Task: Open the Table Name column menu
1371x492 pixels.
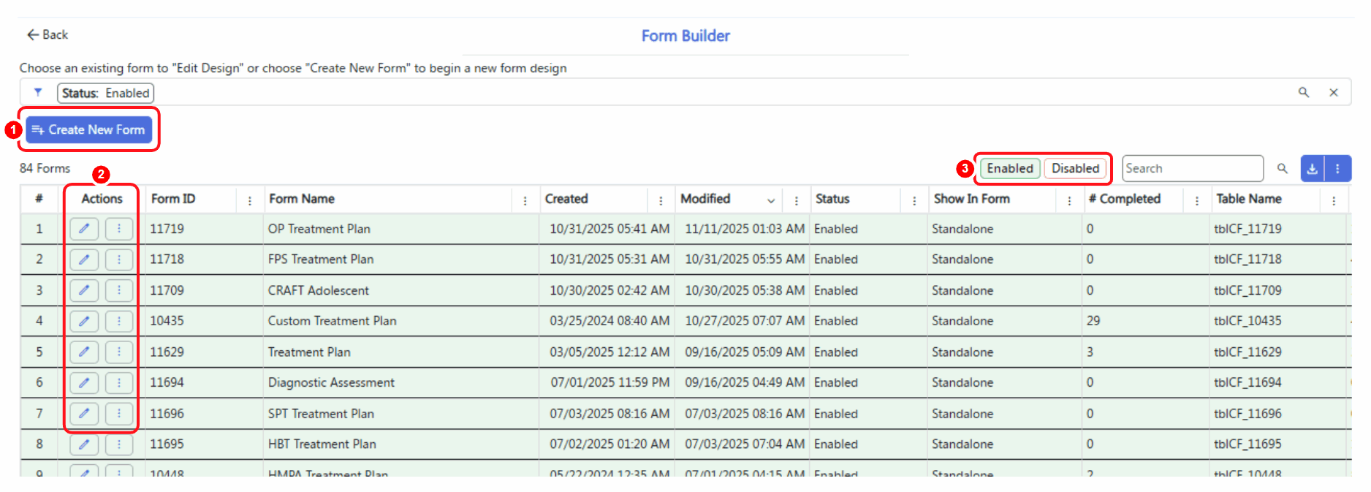Action: pyautogui.click(x=1334, y=200)
